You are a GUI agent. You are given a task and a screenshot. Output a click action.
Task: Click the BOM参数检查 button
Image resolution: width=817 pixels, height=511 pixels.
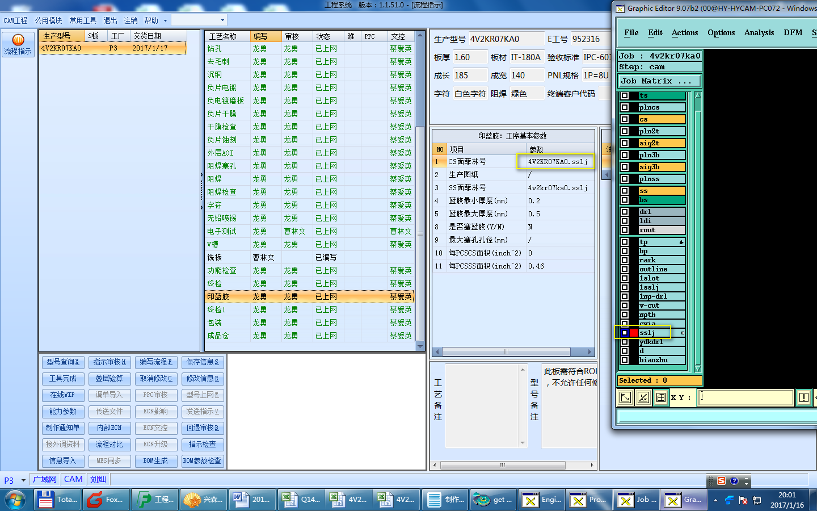click(203, 461)
